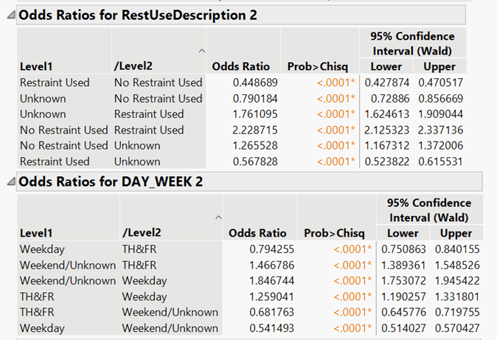Click sort caret above /Level2 in DAY_WEEK table
Screen dimensions: 497x340
click(218, 218)
